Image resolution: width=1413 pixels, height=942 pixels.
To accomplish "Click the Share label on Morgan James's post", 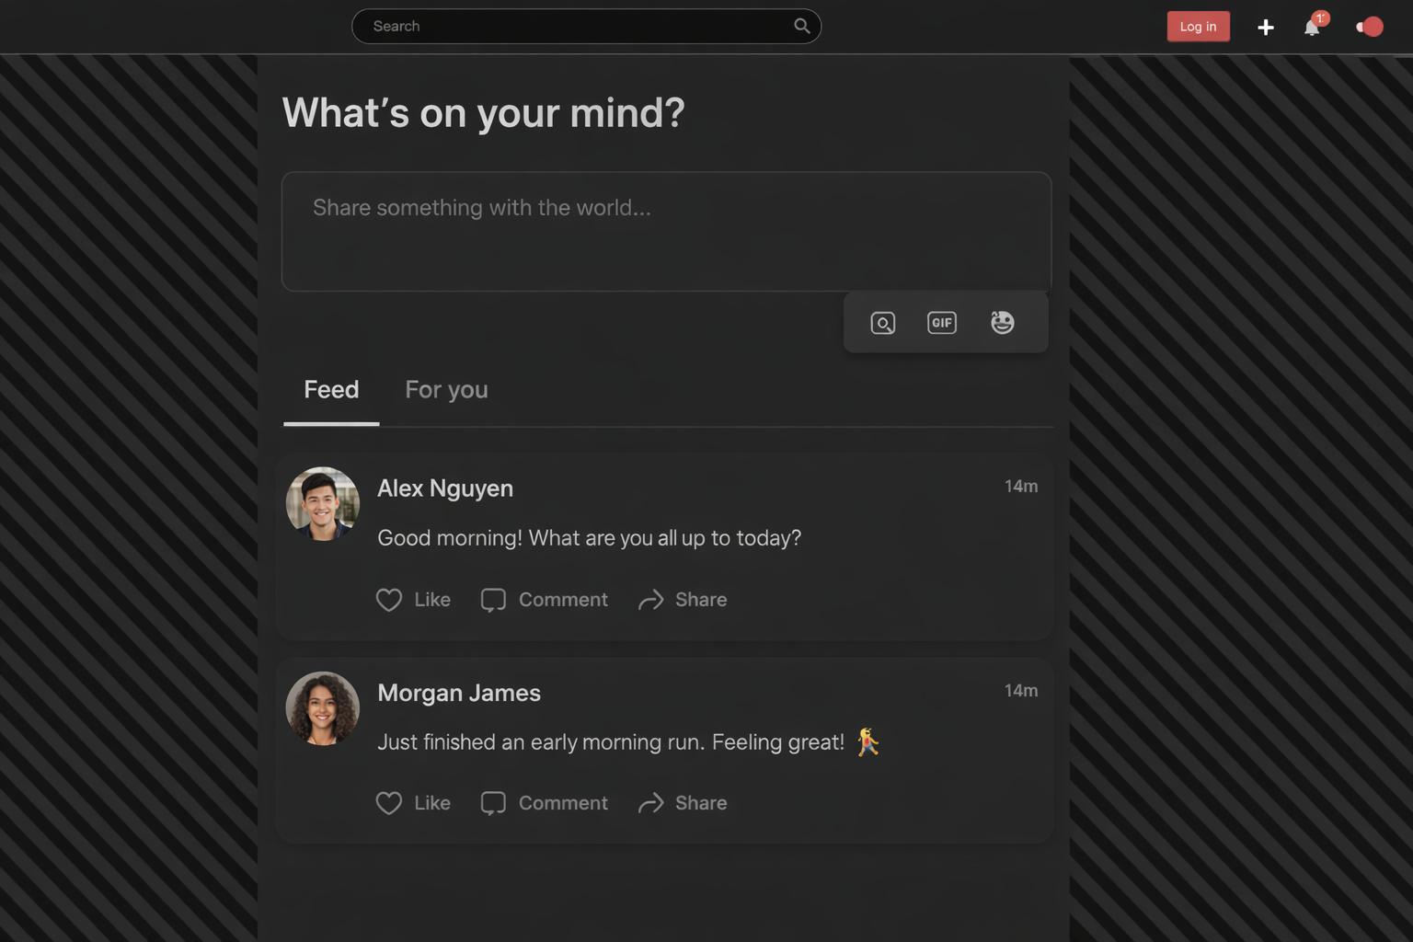I will [701, 803].
